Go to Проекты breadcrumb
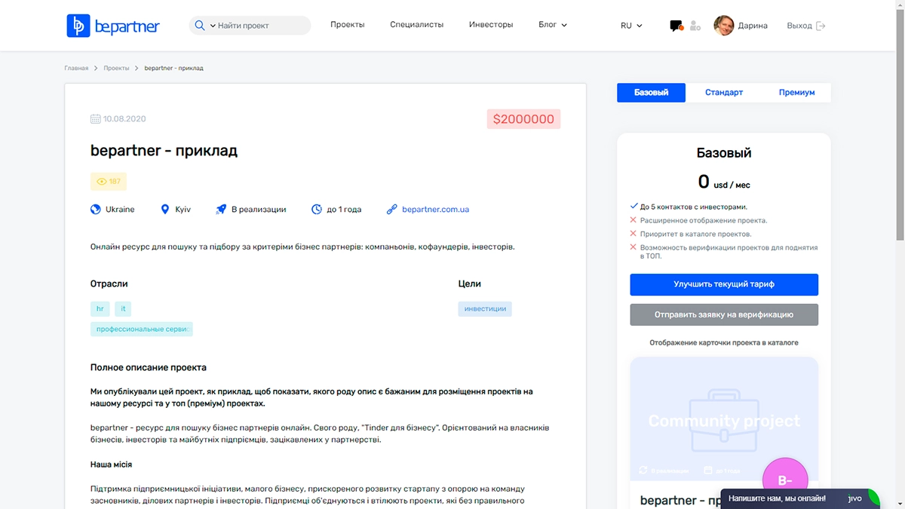Image resolution: width=905 pixels, height=509 pixels. point(117,68)
